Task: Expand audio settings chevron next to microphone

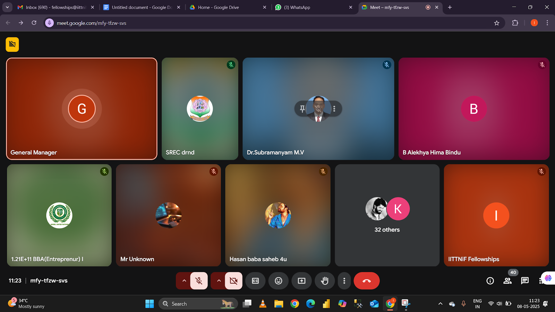Action: 184,281
